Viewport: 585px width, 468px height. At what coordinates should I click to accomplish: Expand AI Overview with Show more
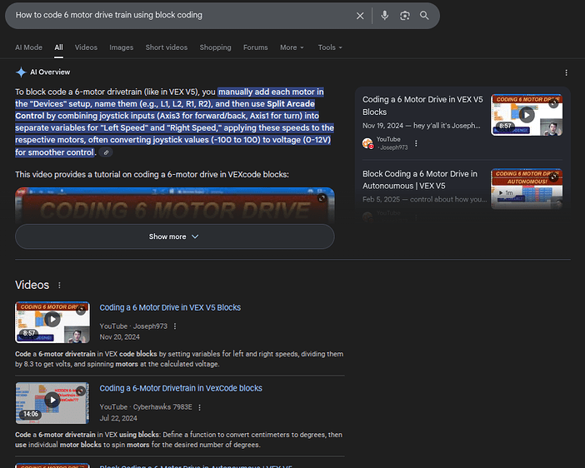coord(174,236)
